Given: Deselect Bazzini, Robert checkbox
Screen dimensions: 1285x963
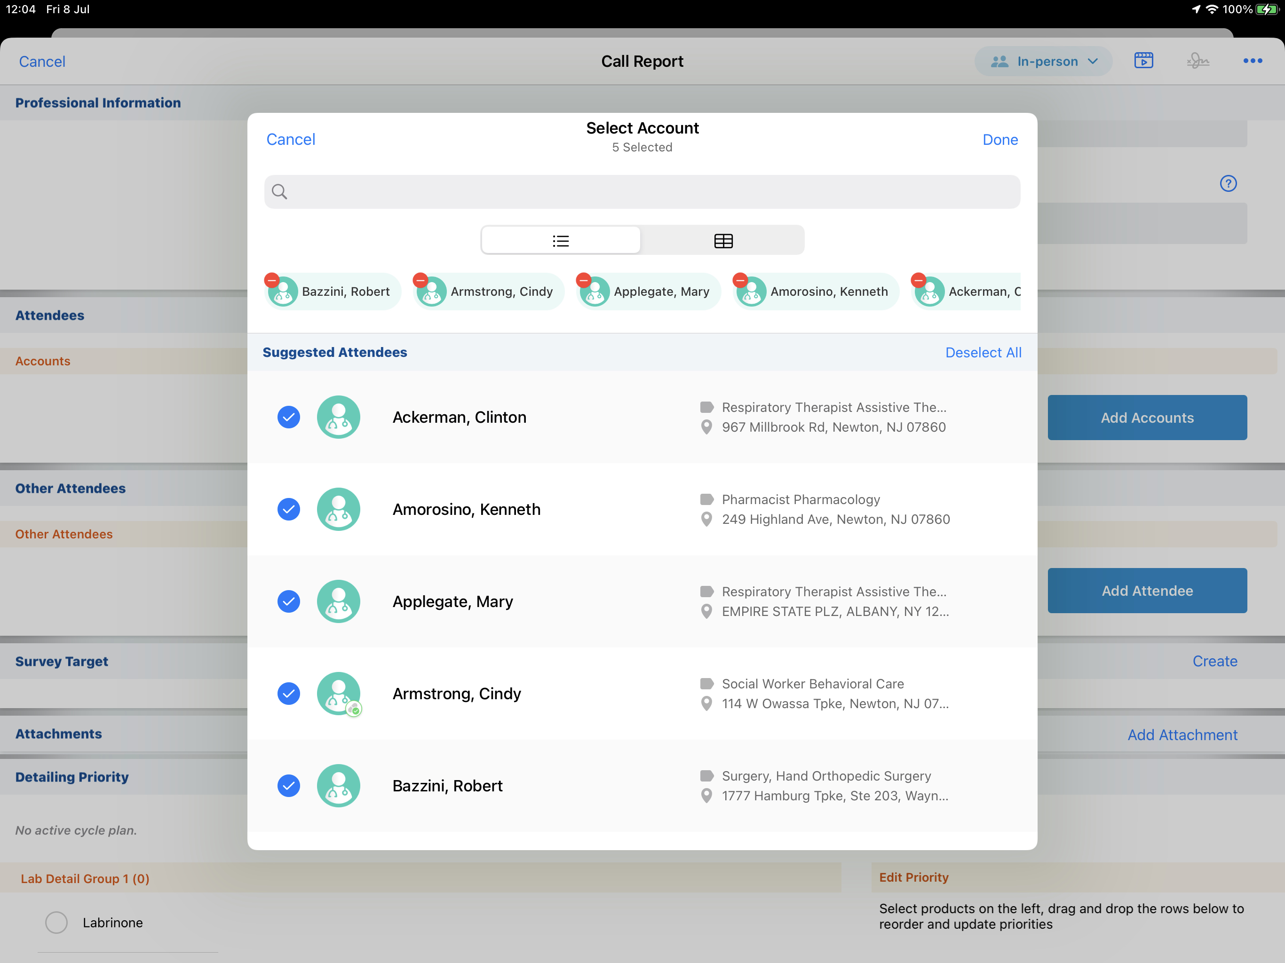Looking at the screenshot, I should click(289, 785).
